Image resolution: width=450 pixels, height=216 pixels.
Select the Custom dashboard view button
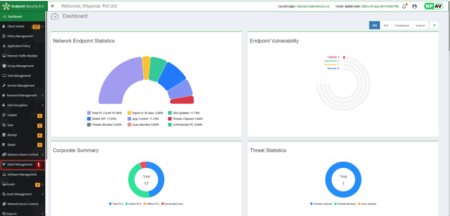(x=420, y=25)
